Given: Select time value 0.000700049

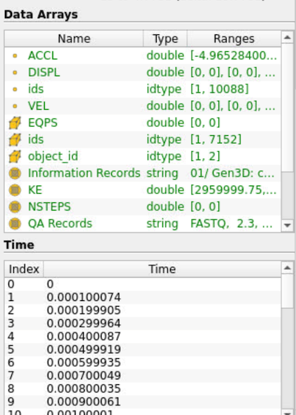Looking at the screenshot, I should tap(84, 376).
